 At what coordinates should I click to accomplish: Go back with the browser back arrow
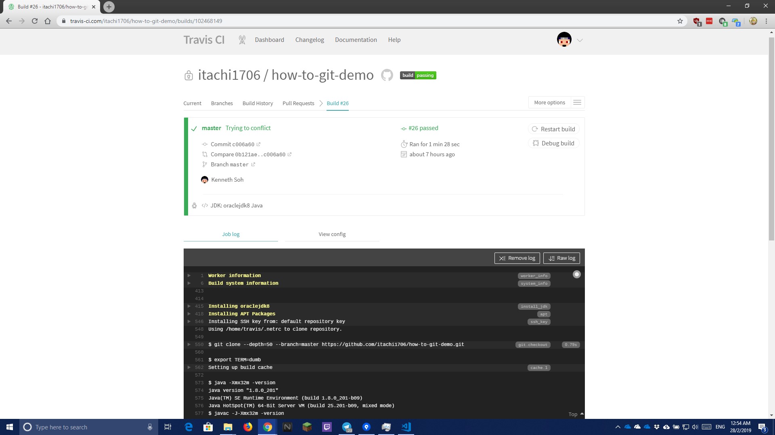coord(9,21)
